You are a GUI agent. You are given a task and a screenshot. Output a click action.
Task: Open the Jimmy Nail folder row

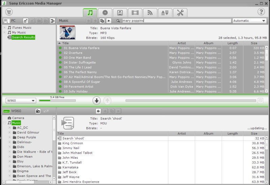[161, 148]
